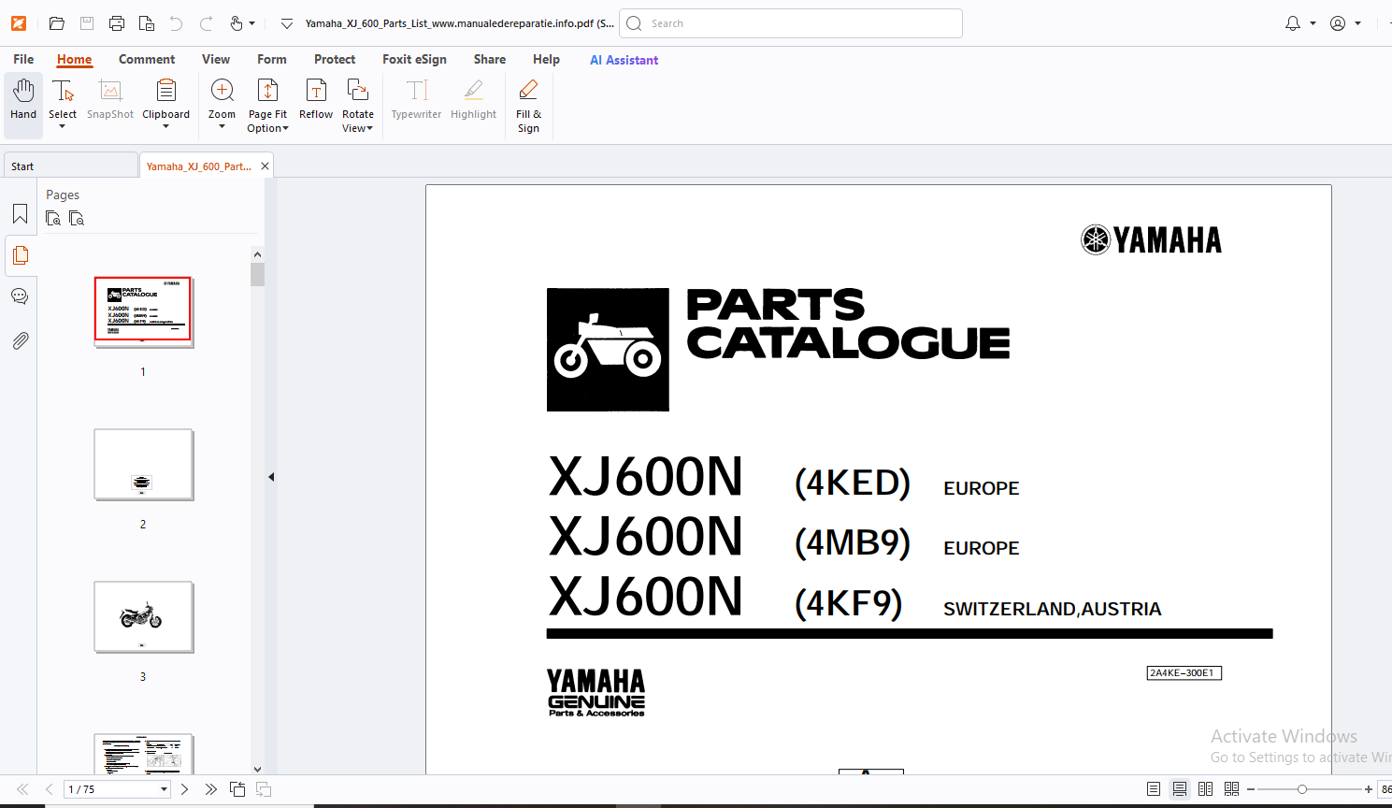This screenshot has height=808, width=1392.
Task: Collapse the navigation panel with the arrow handle
Action: coord(271,477)
